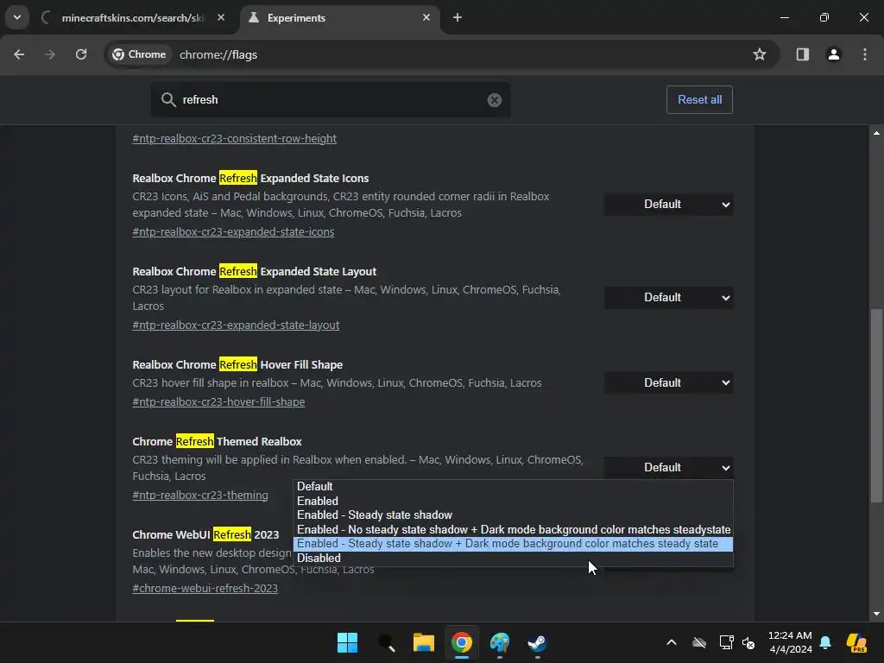Click the flags search field
Viewport: 884px width, 663px height.
tap(331, 100)
